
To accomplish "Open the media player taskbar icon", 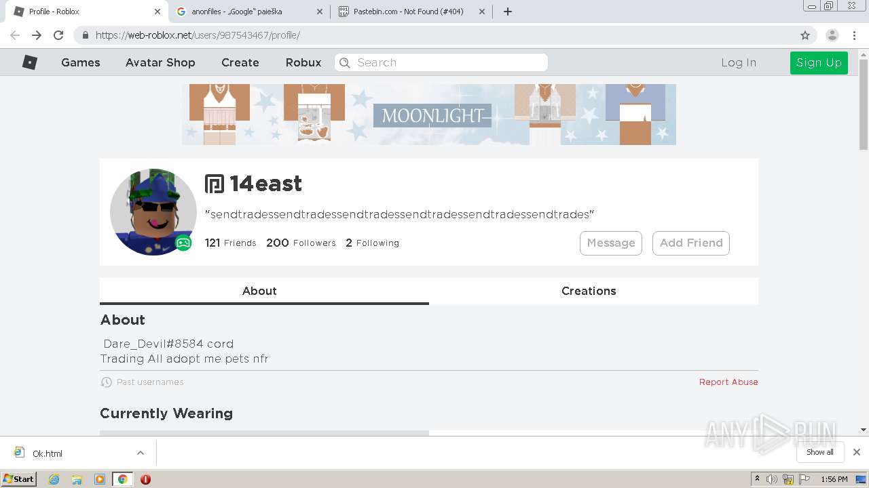I will pyautogui.click(x=100, y=479).
